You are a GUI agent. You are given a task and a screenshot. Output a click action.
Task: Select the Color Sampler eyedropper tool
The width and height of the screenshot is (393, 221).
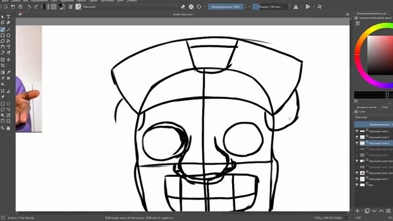[x=8, y=72]
